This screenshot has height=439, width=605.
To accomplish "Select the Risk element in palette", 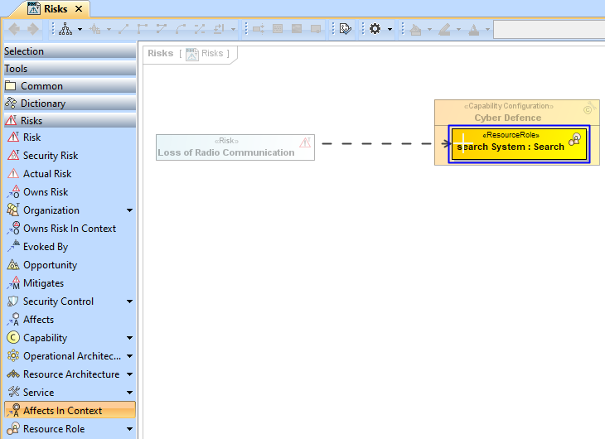I will 31,137.
